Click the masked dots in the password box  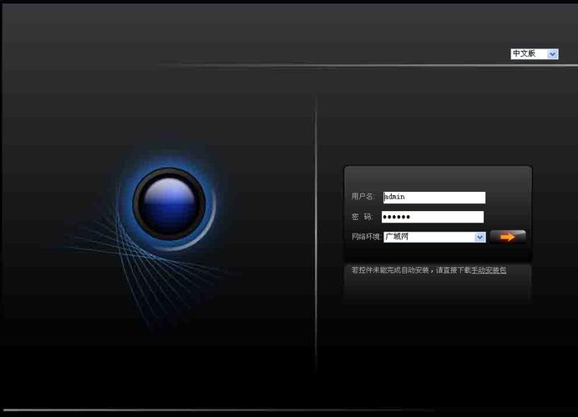397,217
